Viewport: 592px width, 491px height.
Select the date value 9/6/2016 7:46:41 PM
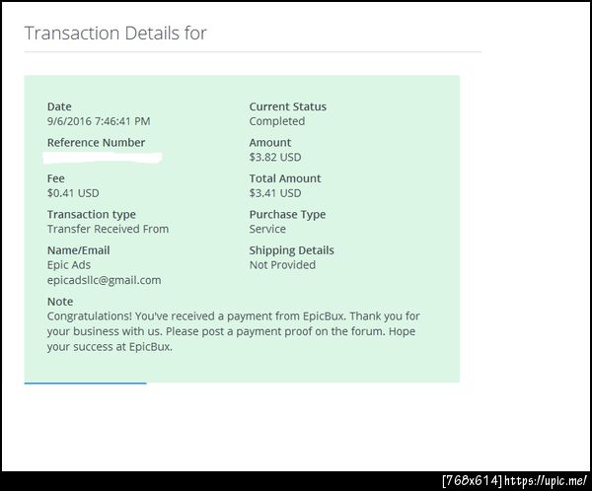pos(99,121)
